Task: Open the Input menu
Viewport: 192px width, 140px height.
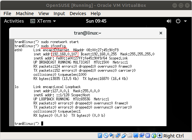Action: [x=59, y=14]
